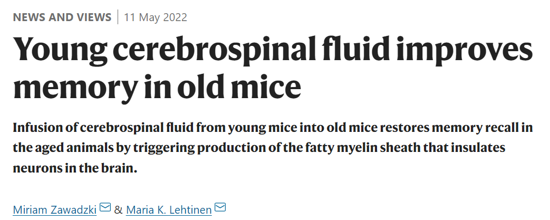Click the envelope icon beside Miriam Zawadzki

[x=105, y=207]
